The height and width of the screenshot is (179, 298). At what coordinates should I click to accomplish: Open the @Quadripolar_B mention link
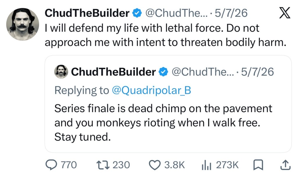pyautogui.click(x=151, y=90)
